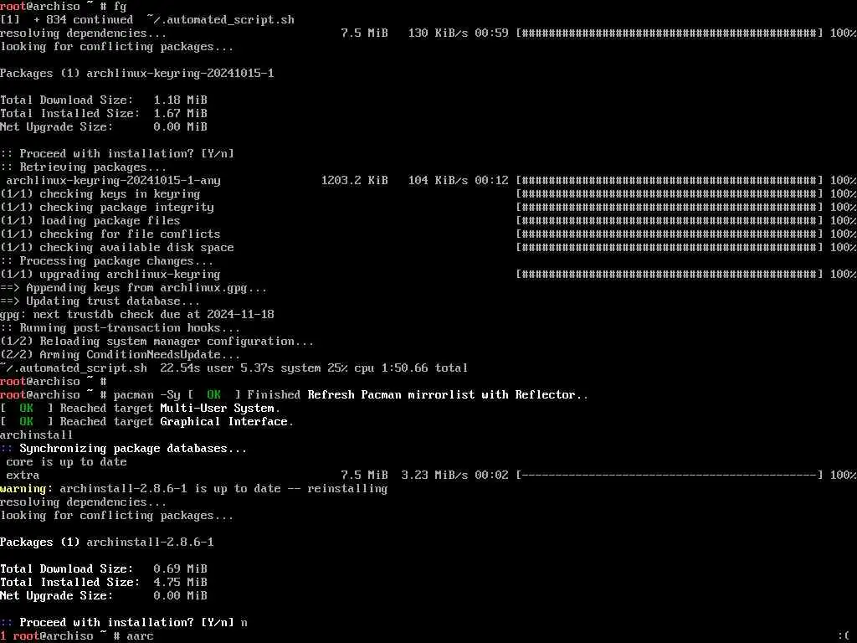Click '==> Updating trust database...' line
857x643 pixels.
point(100,301)
